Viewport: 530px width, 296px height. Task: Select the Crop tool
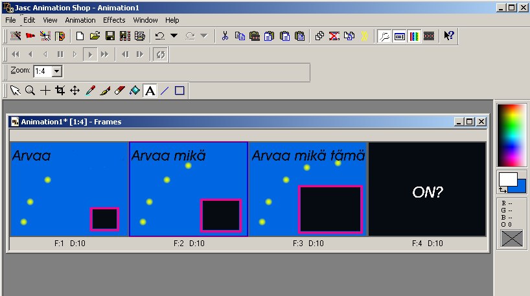pyautogui.click(x=60, y=91)
